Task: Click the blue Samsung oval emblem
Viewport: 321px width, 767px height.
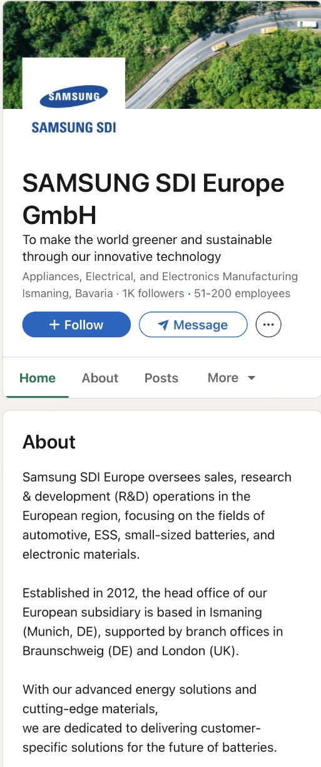Action: (x=74, y=97)
